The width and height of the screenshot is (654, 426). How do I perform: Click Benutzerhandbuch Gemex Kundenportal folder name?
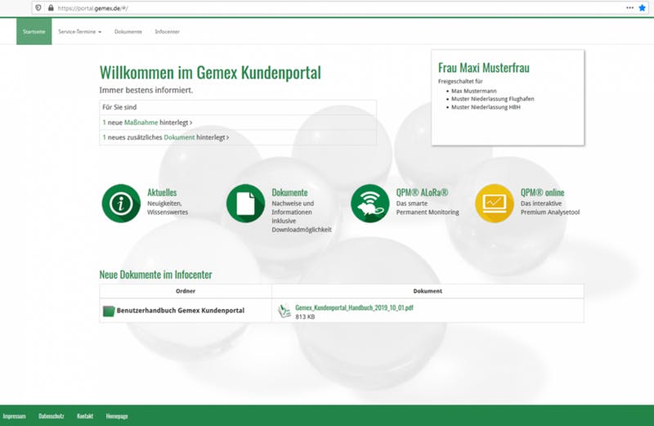(x=181, y=311)
